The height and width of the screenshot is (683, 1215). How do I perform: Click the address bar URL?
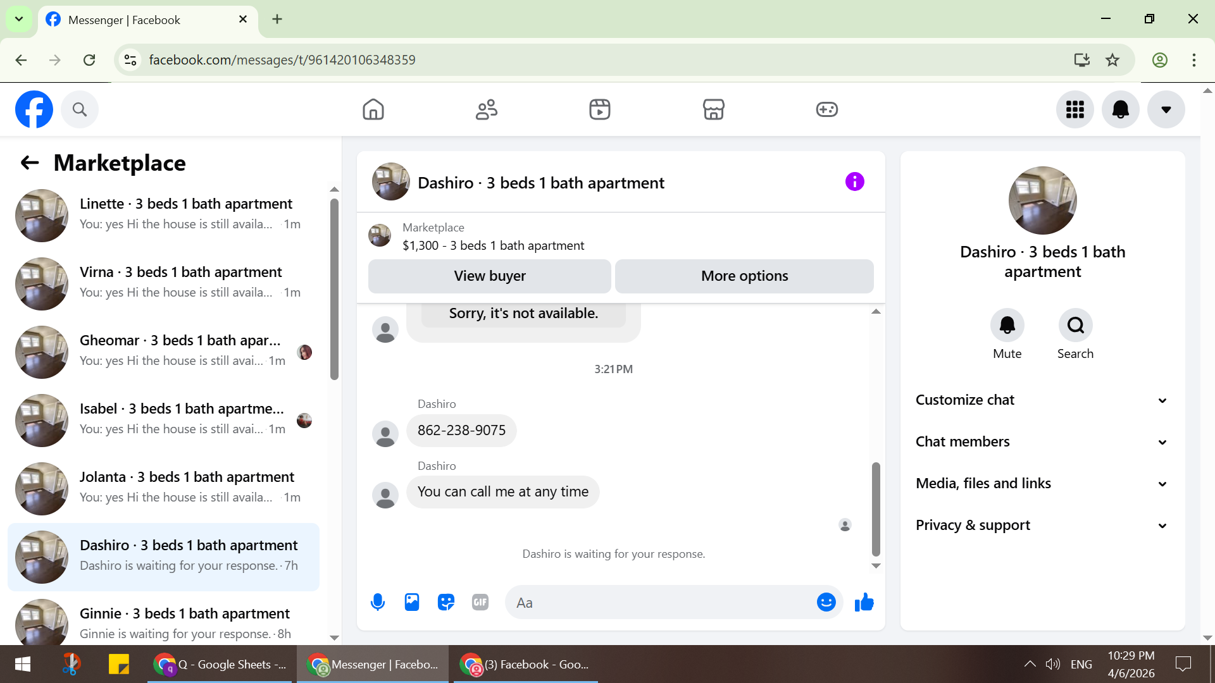coord(282,60)
